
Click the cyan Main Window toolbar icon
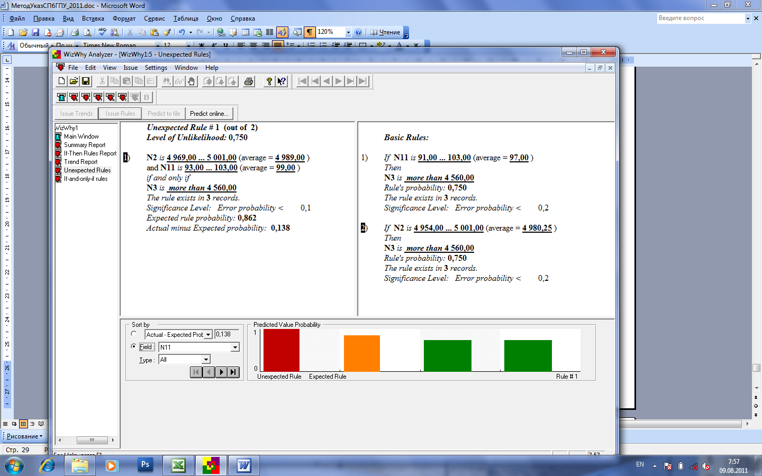point(61,97)
